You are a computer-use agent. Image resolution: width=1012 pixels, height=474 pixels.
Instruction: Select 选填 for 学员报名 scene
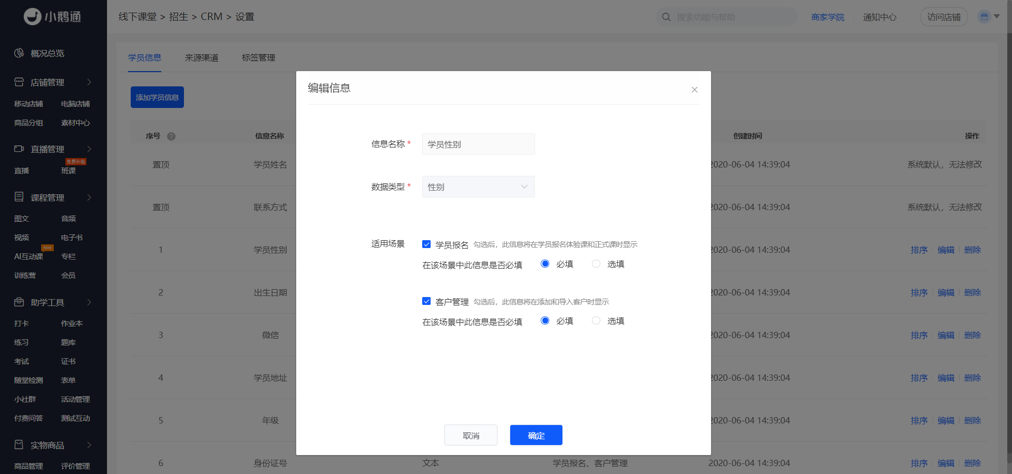(x=596, y=264)
